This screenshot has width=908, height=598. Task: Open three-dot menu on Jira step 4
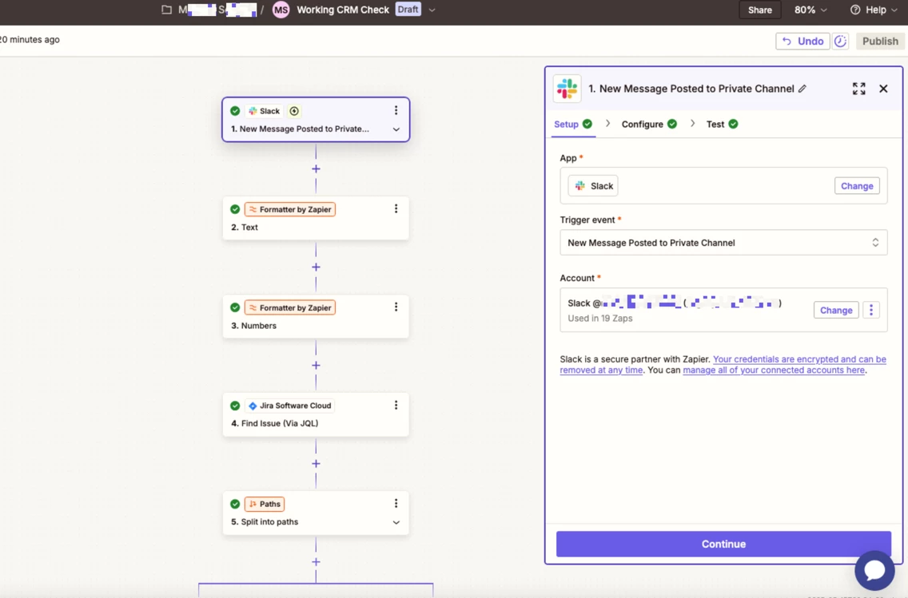[x=396, y=406]
